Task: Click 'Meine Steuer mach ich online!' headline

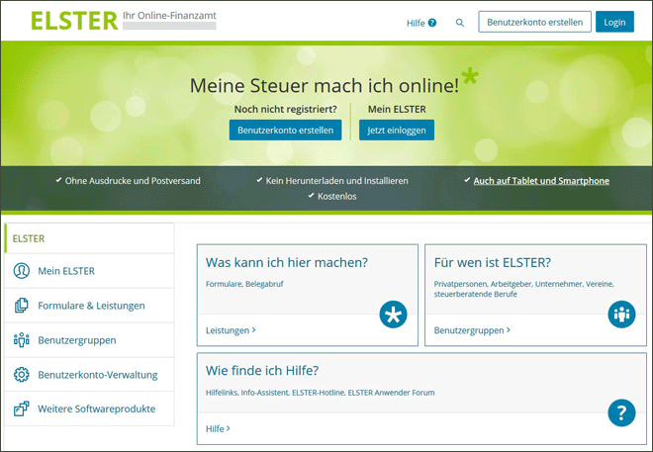Action: click(325, 85)
